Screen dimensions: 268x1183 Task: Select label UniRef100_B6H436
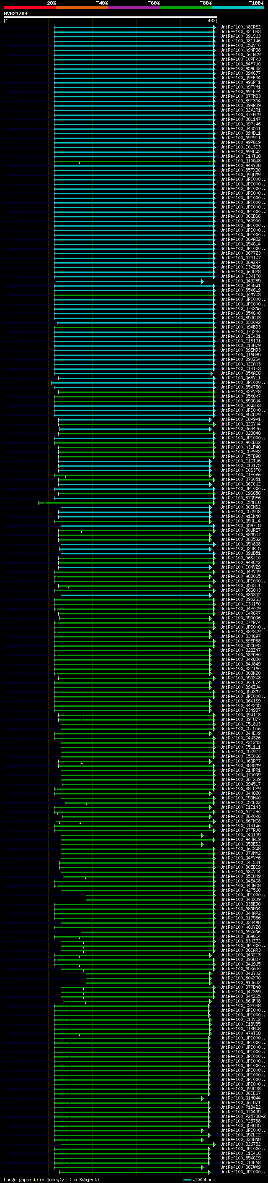240,428
